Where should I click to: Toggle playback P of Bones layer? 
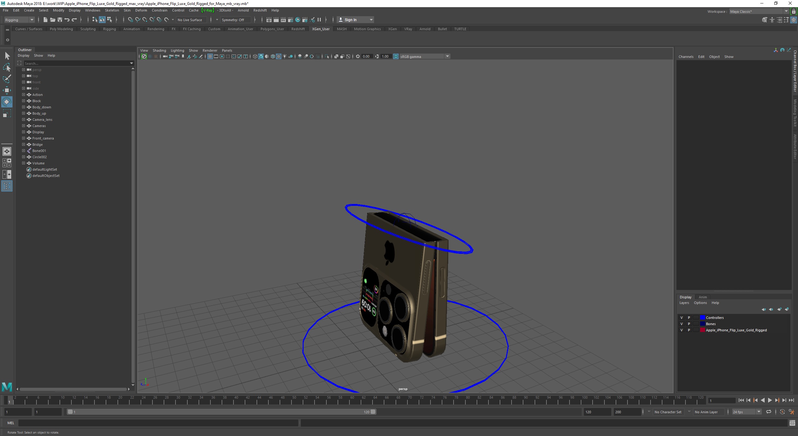[689, 324]
